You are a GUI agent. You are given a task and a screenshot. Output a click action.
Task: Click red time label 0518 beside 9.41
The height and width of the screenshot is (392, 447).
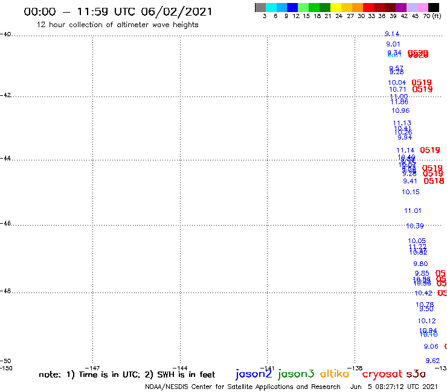(x=434, y=181)
